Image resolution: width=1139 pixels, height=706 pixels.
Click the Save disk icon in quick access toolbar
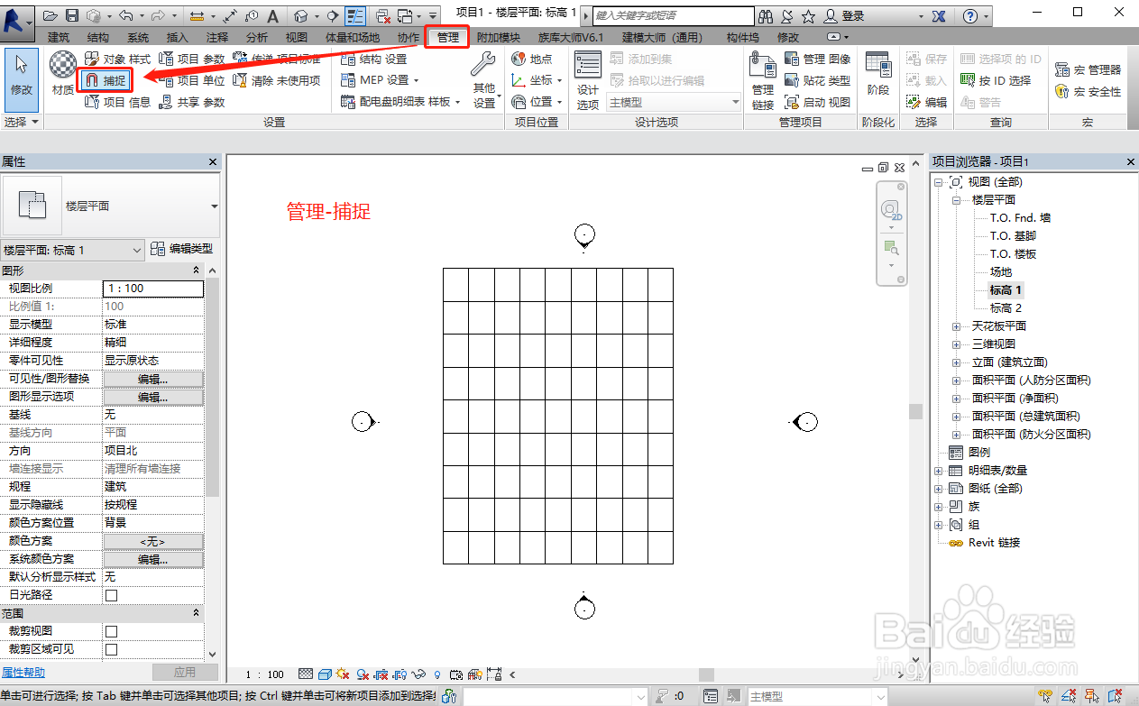tap(72, 16)
